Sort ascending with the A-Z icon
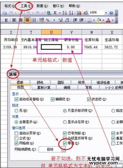Image resolution: width=123 pixels, height=168 pixels. 64,13
